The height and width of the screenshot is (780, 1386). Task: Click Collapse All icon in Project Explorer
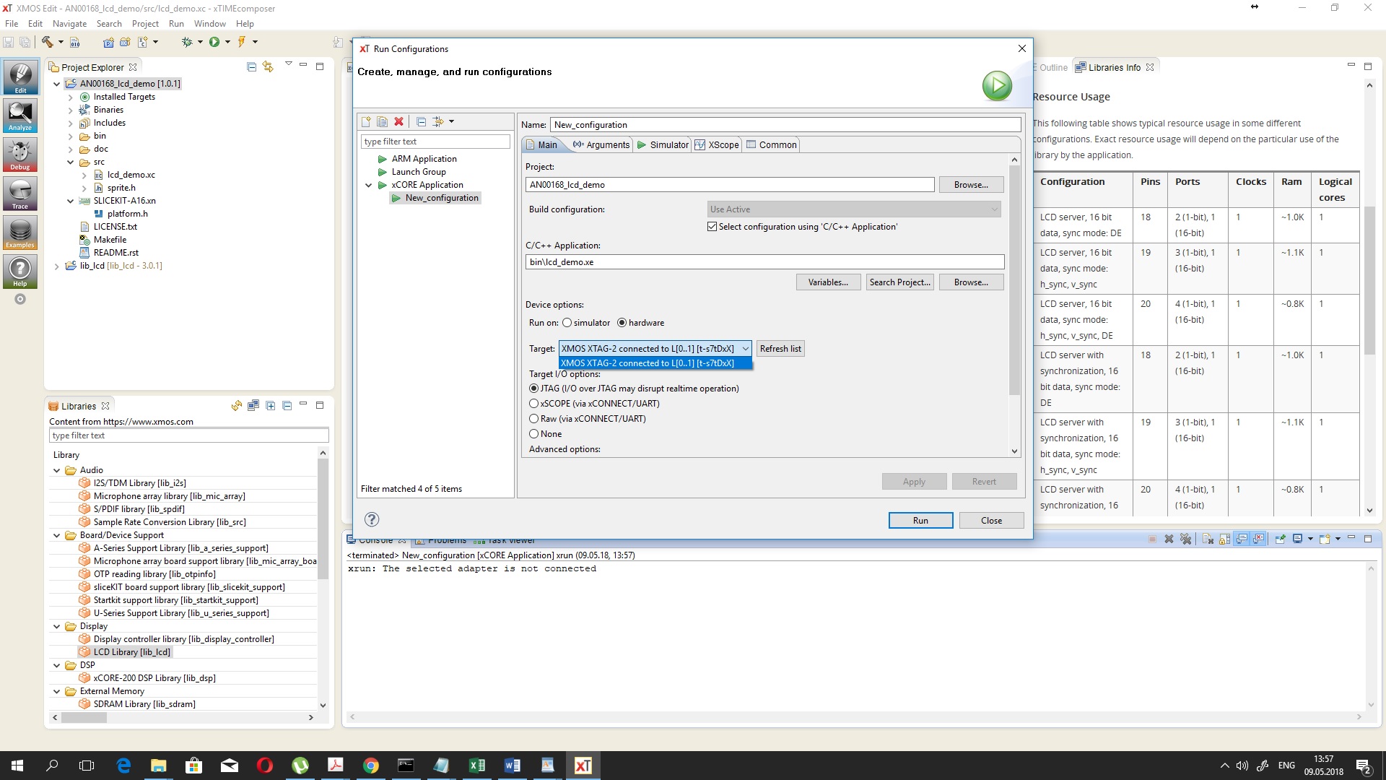251,66
